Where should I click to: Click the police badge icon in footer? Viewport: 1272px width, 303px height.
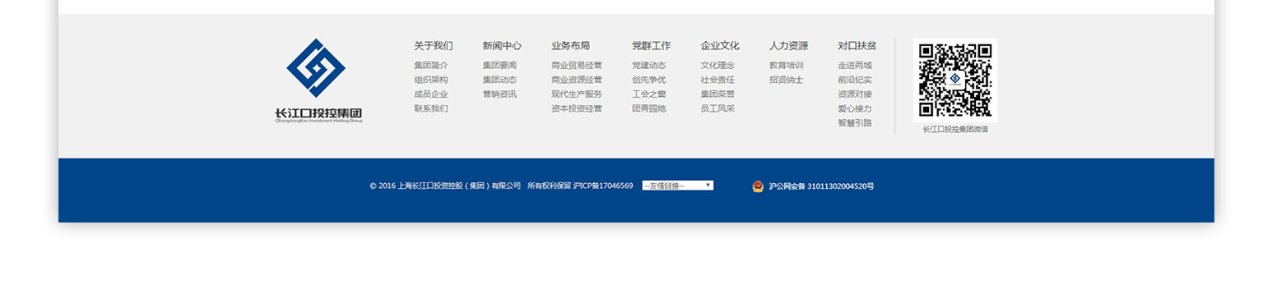(758, 186)
